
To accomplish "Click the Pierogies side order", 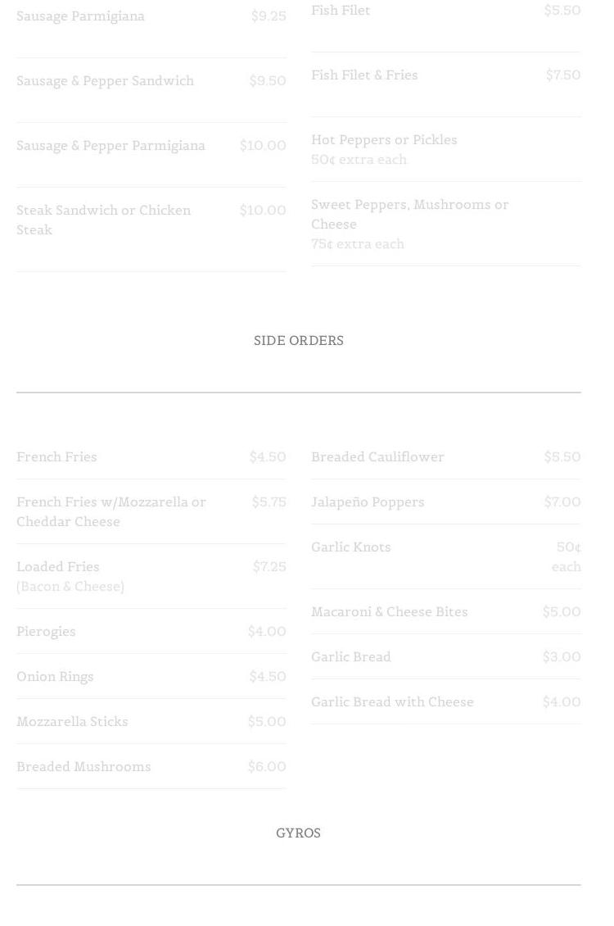I will [x=46, y=632].
